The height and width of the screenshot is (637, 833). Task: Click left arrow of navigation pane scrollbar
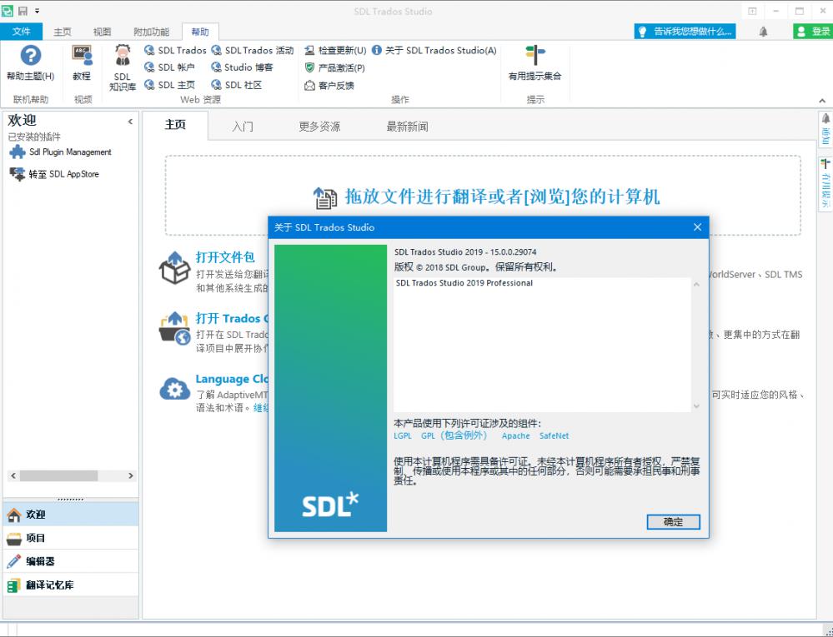click(x=13, y=475)
